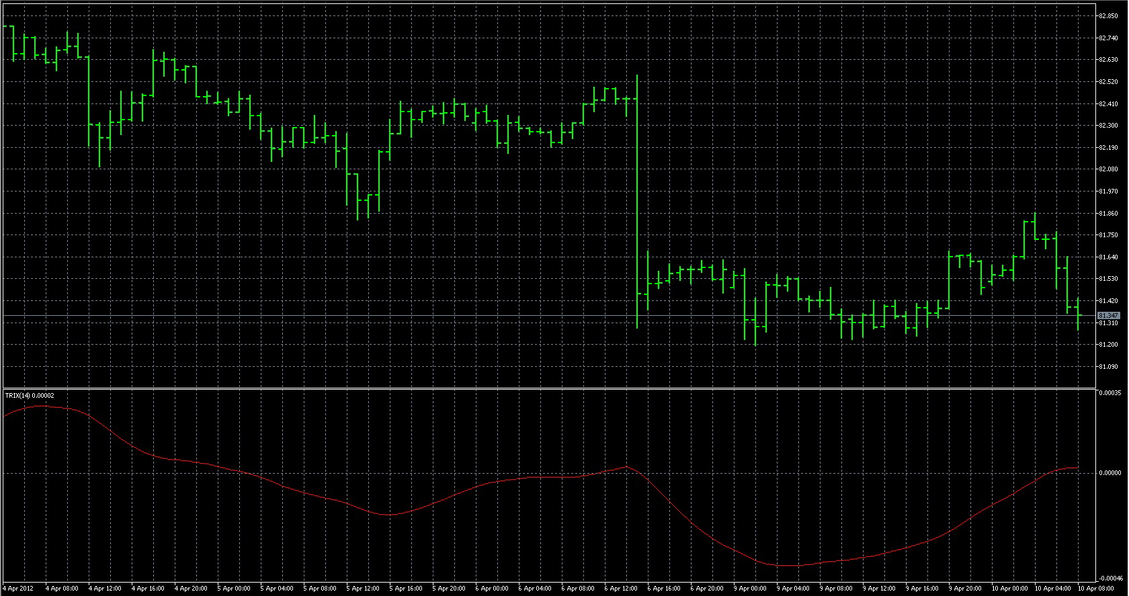This screenshot has width=1129, height=596.
Task: Select the 4 Apr 2012 time label
Action: point(18,589)
